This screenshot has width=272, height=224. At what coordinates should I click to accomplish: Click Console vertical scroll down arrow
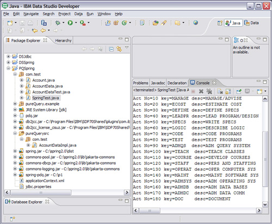pyautogui.click(x=265, y=204)
